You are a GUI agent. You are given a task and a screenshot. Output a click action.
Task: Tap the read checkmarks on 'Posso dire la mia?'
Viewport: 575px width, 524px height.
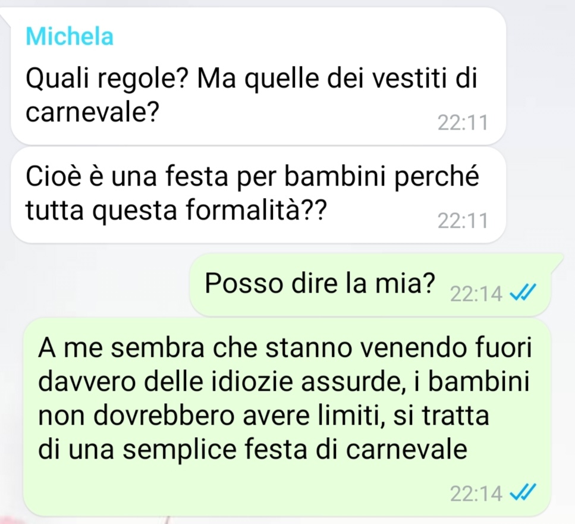point(523,292)
